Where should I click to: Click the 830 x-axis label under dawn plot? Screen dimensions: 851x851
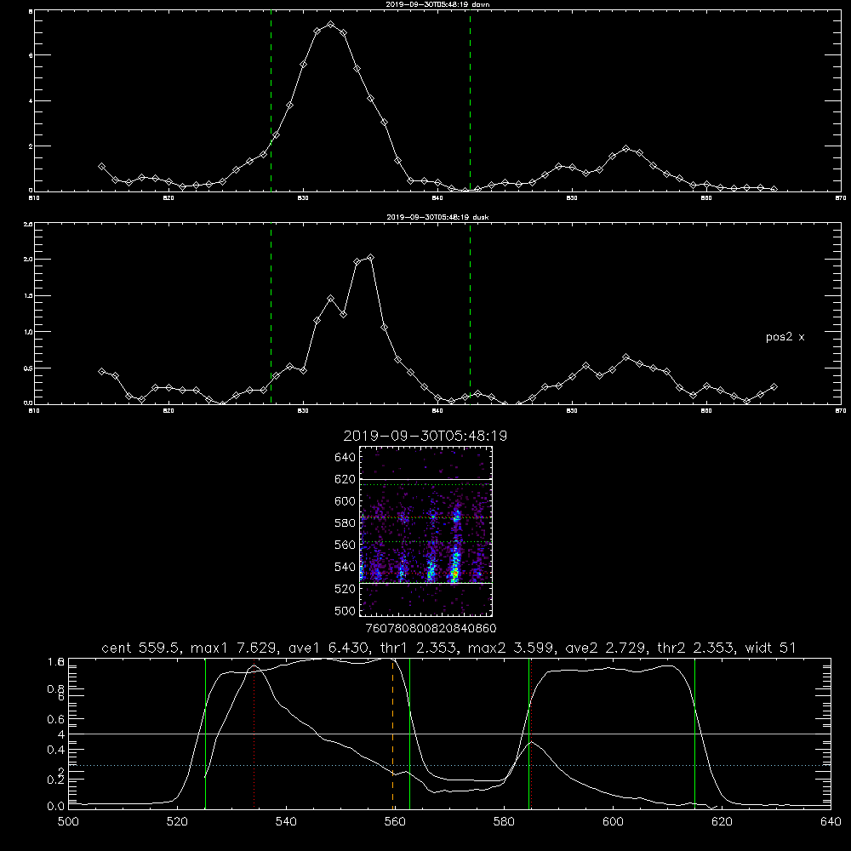point(303,198)
